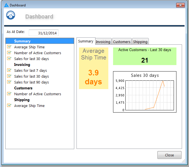Click the As At Date field
Screen dimensions: 189x167
click(x=44, y=33)
